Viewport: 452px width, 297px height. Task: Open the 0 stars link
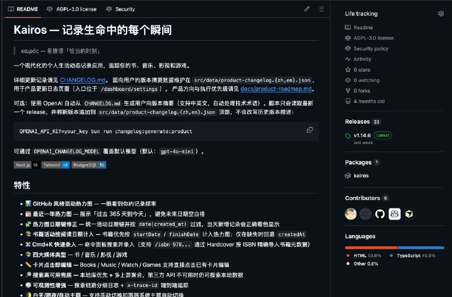click(362, 69)
